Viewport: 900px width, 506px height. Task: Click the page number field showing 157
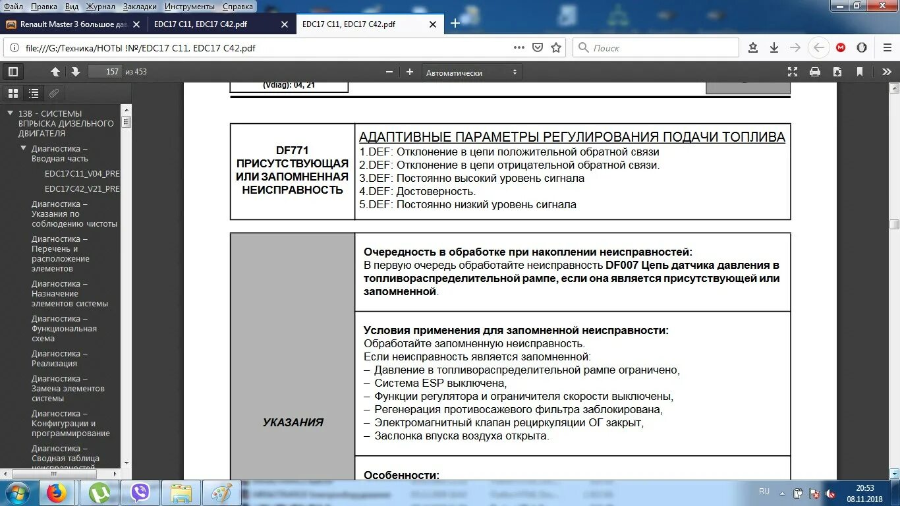105,72
